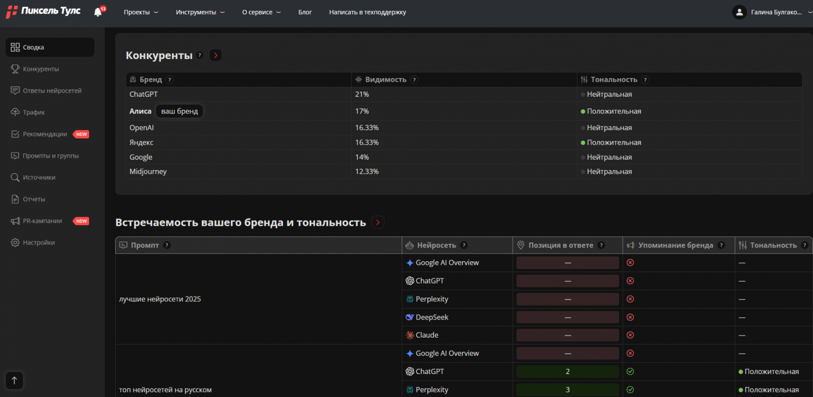
Task: Open the notifications bell icon
Action: coord(98,12)
